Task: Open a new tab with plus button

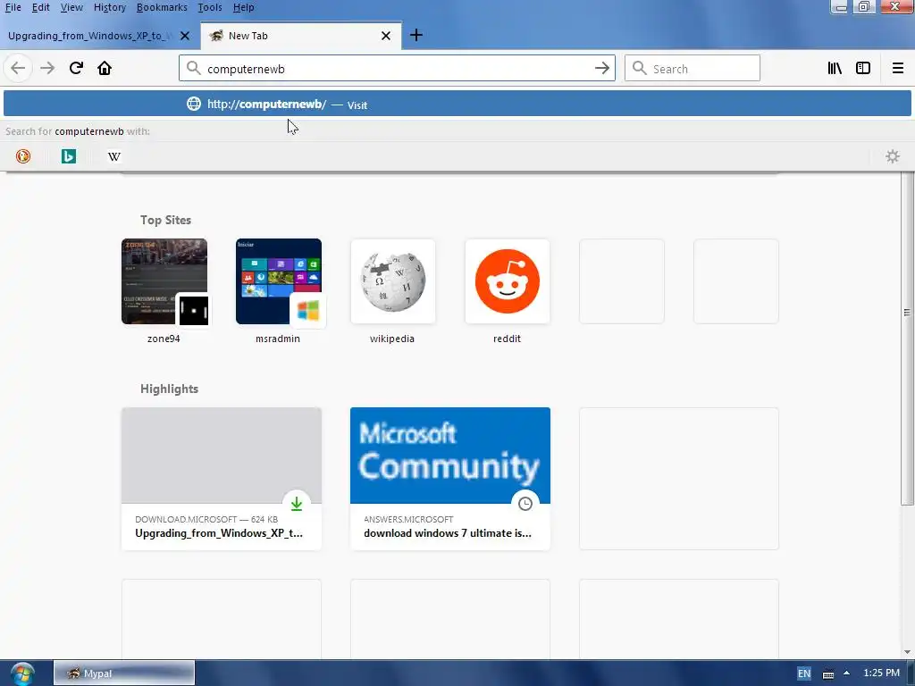Action: tap(416, 35)
